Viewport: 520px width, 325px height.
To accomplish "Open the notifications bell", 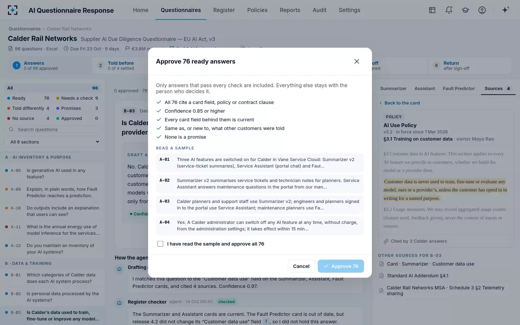I will (449, 10).
